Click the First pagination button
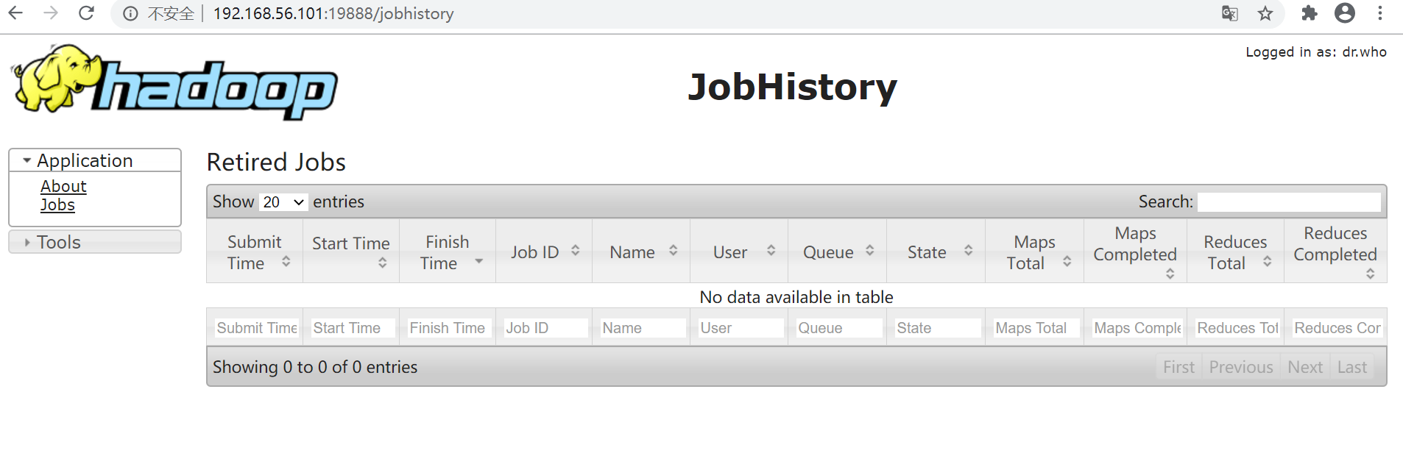 click(x=1178, y=367)
